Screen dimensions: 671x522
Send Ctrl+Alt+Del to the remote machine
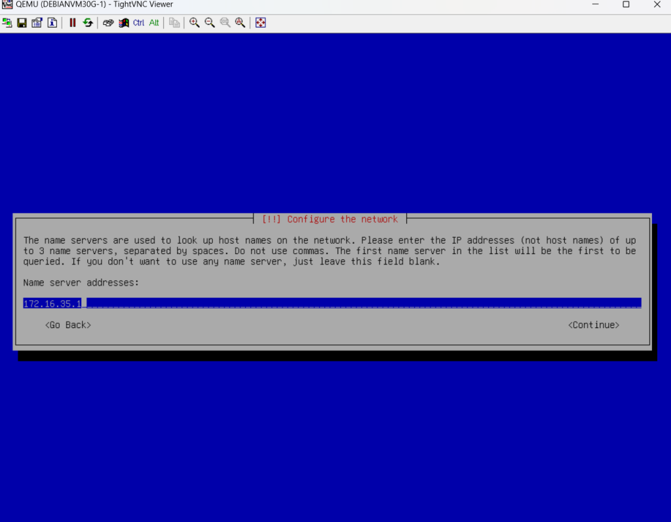coord(109,23)
